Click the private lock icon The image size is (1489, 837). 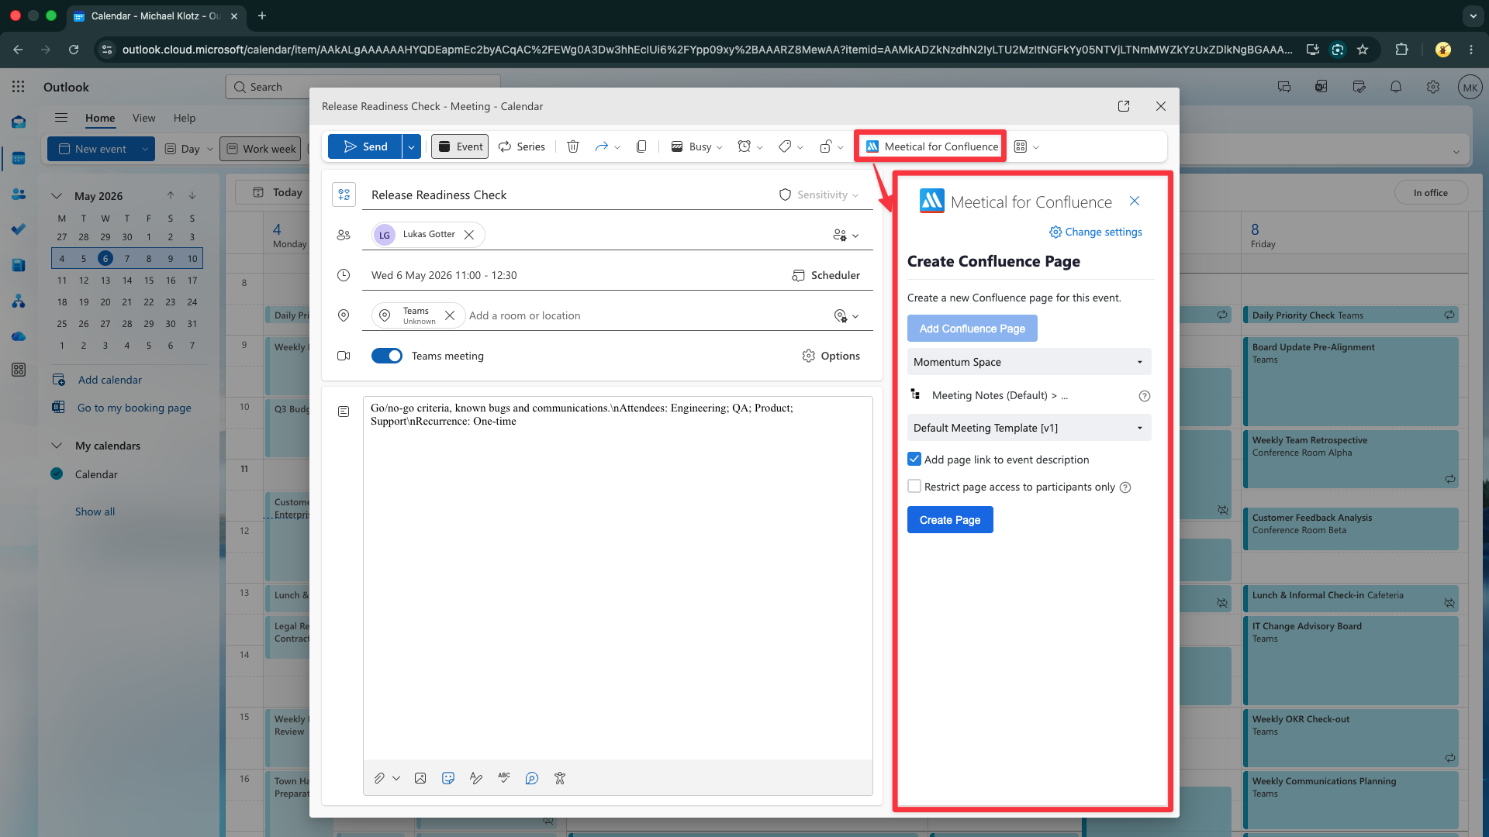[x=826, y=146]
